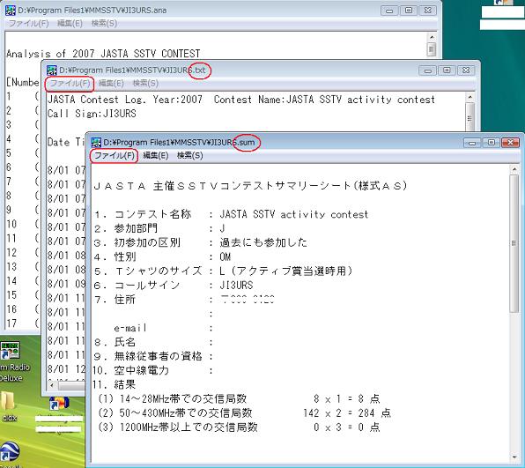The height and width of the screenshot is (468, 525).
Task: Click the '5. Tシャツのサイズ' line
Action: (224, 271)
